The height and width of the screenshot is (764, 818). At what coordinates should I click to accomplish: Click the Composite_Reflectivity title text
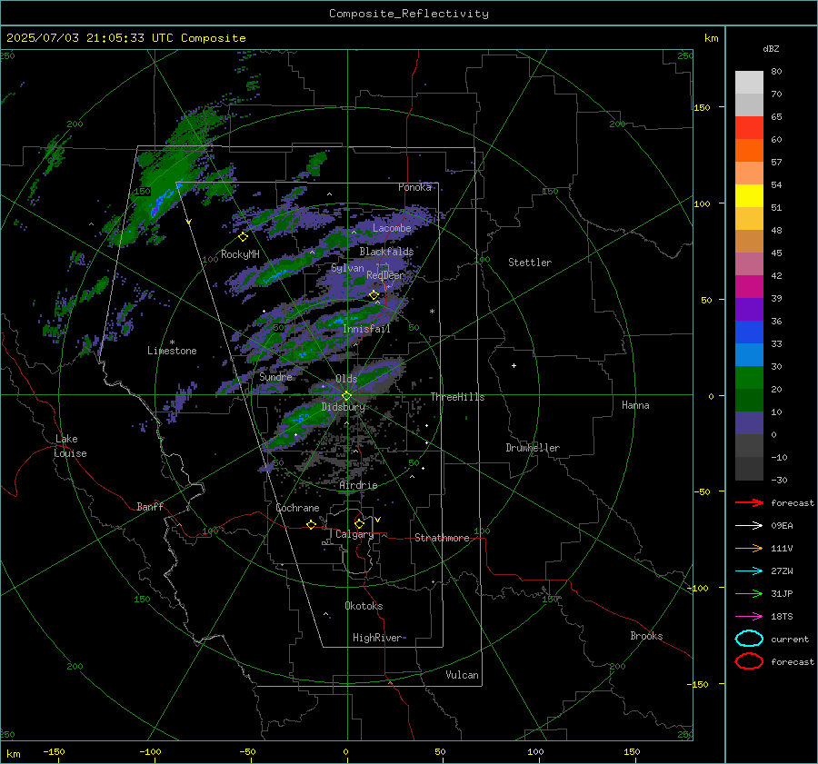coord(408,14)
